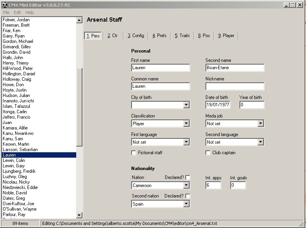This screenshot has width=306, height=228.
Task: Switch to the 9. Player tab
Action: (226, 36)
